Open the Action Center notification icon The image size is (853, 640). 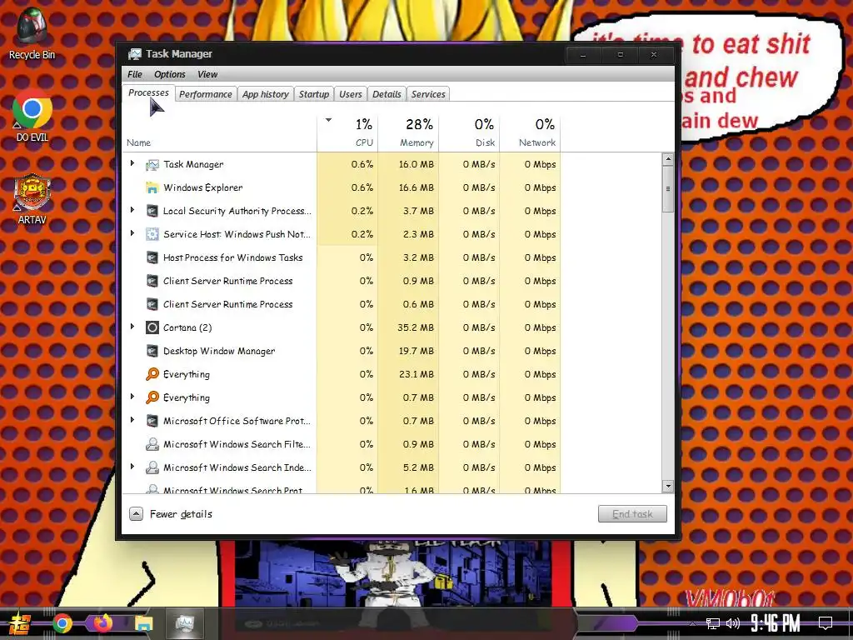click(826, 623)
